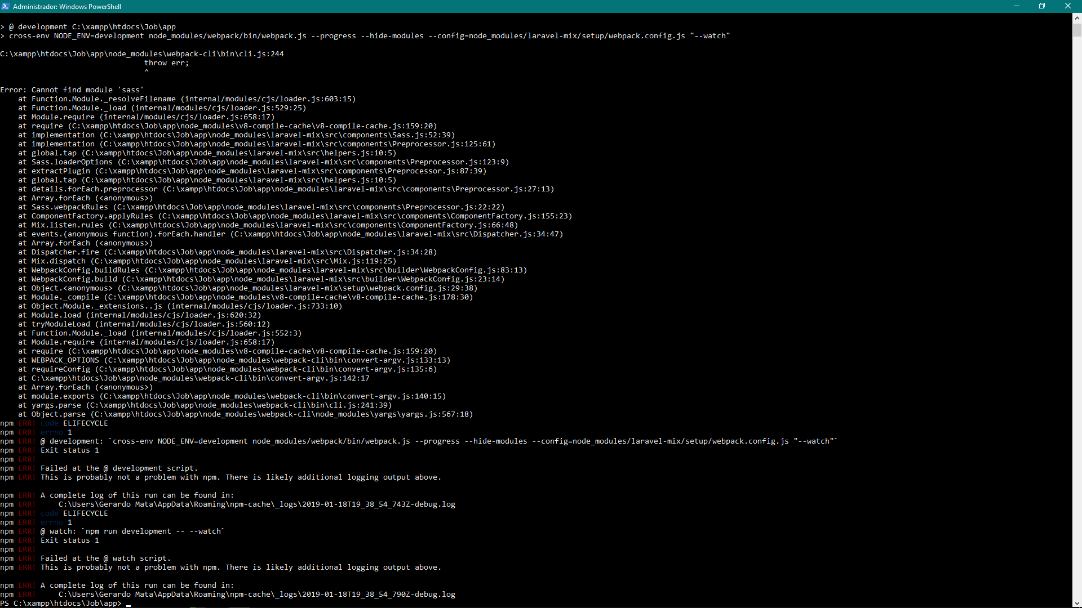Click the Minimize window icon
Image resolution: width=1082 pixels, height=608 pixels.
(1017, 6)
